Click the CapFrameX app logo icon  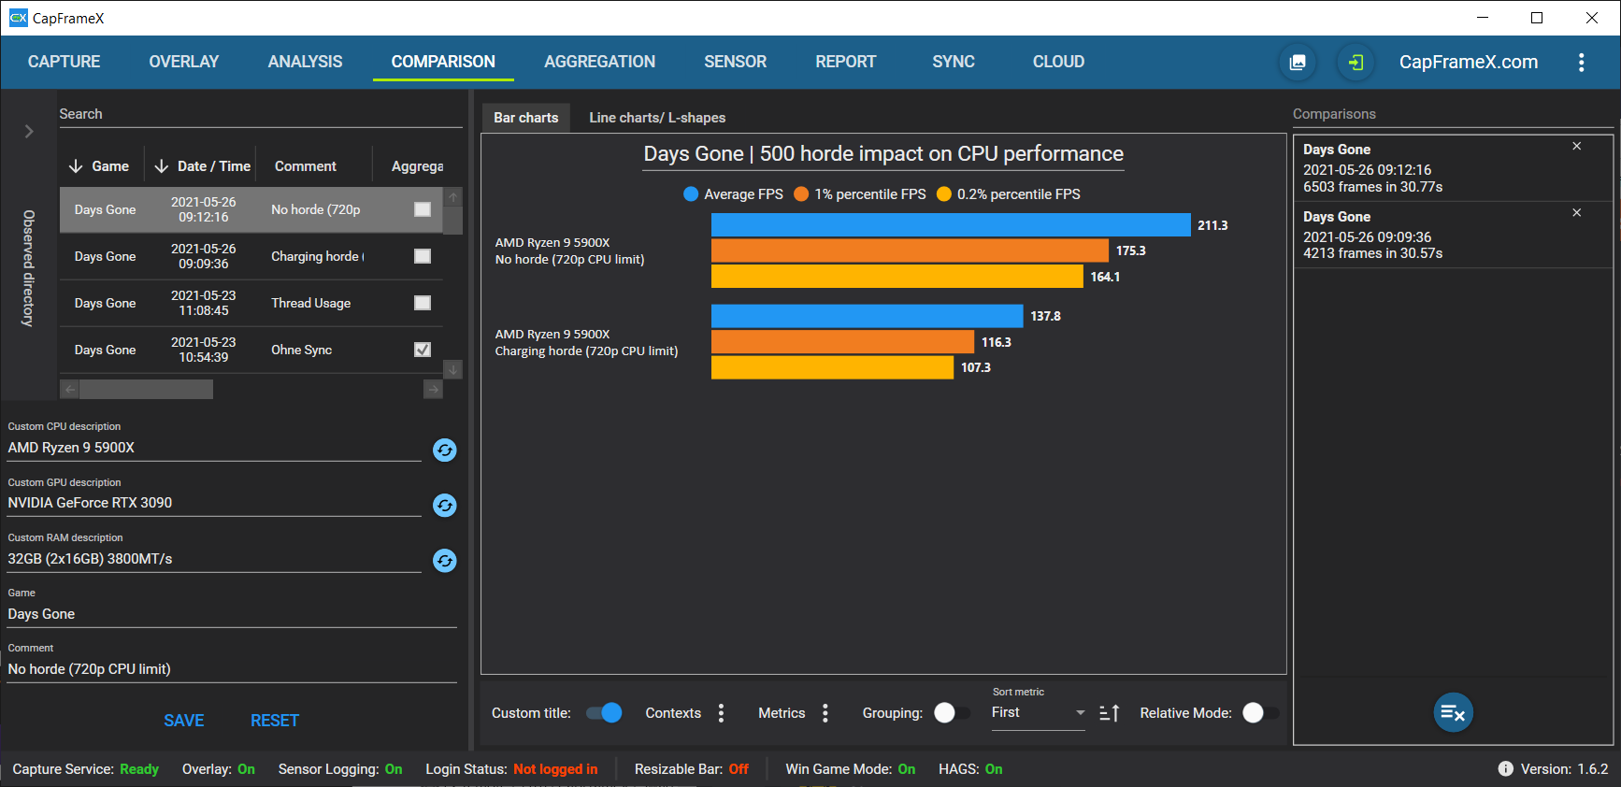18,18
